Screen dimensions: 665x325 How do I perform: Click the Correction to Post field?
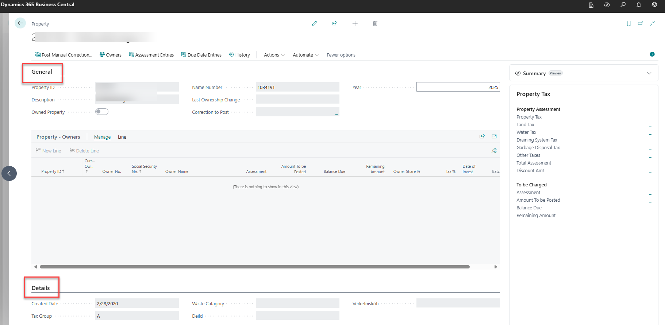click(x=297, y=112)
